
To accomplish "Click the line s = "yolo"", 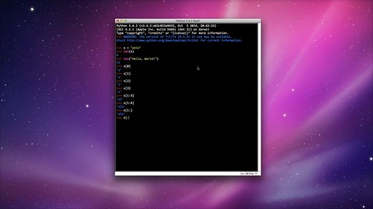I will [x=129, y=48].
